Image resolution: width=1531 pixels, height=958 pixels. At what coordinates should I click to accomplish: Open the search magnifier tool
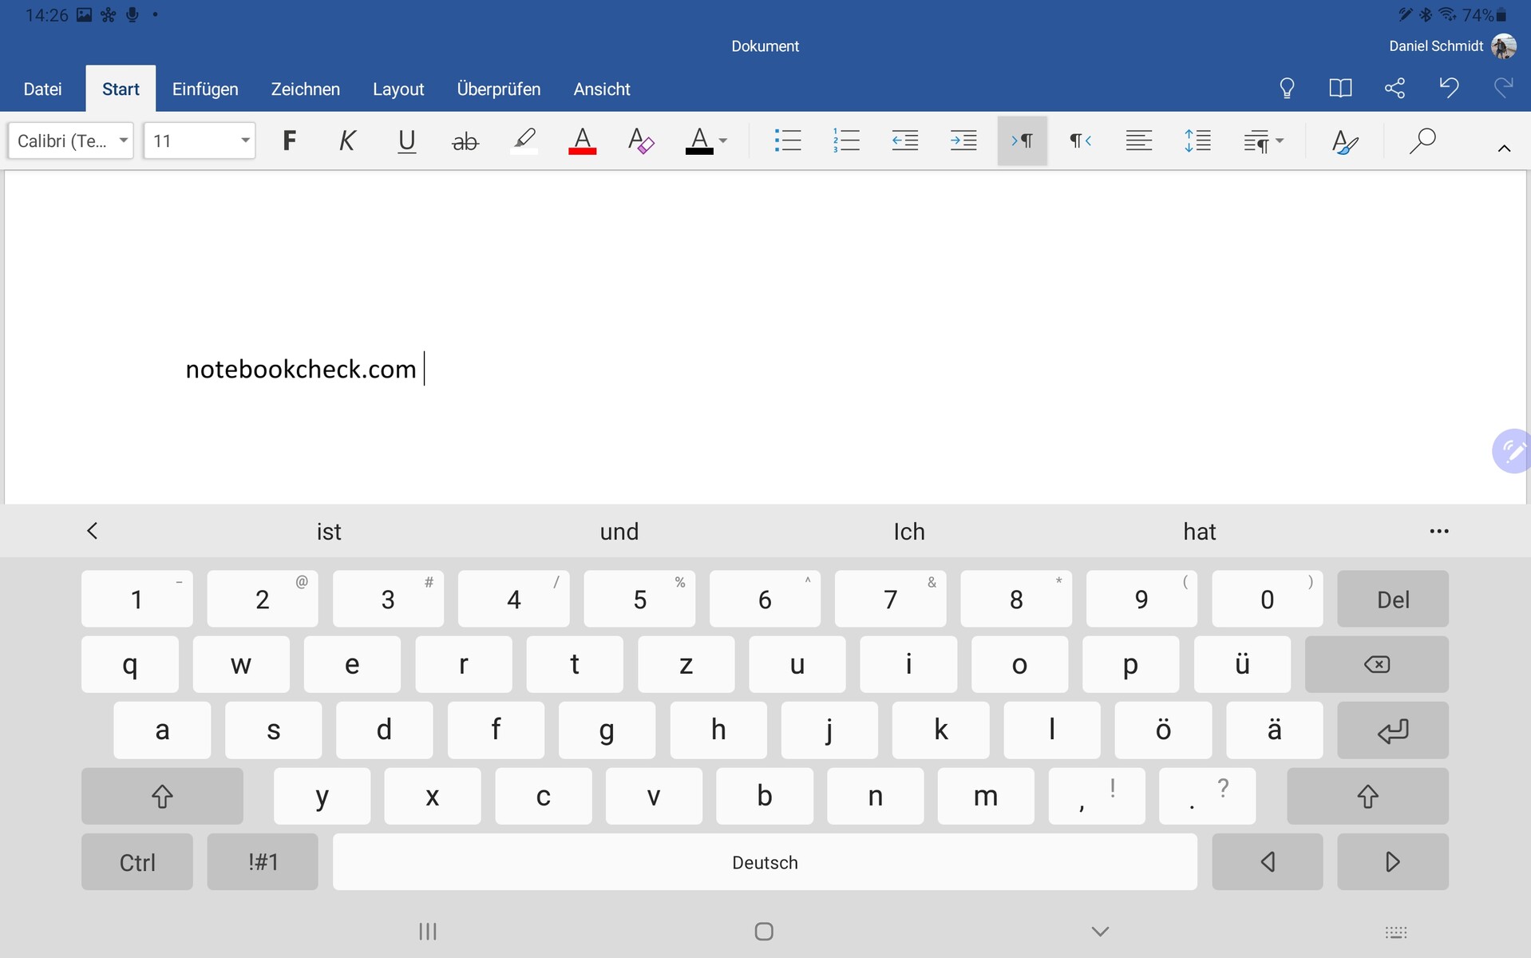coord(1422,141)
